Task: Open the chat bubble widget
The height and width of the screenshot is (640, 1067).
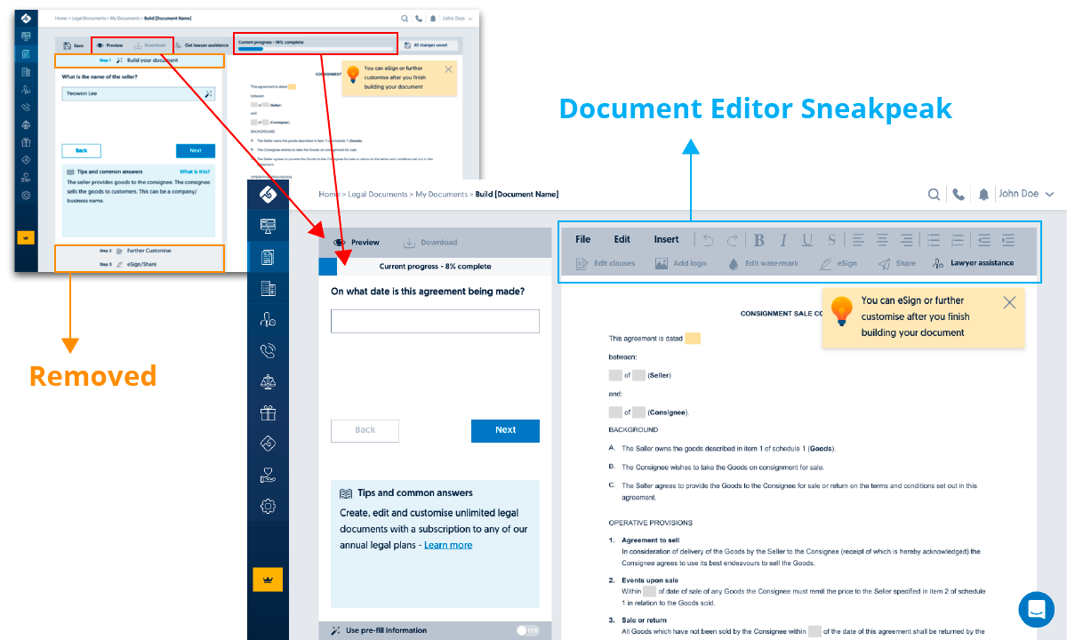Action: click(1036, 610)
